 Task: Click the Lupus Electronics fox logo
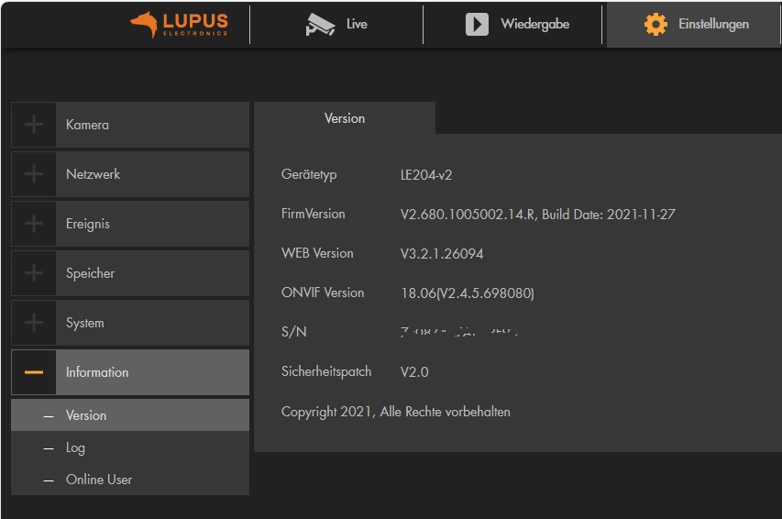point(144,25)
